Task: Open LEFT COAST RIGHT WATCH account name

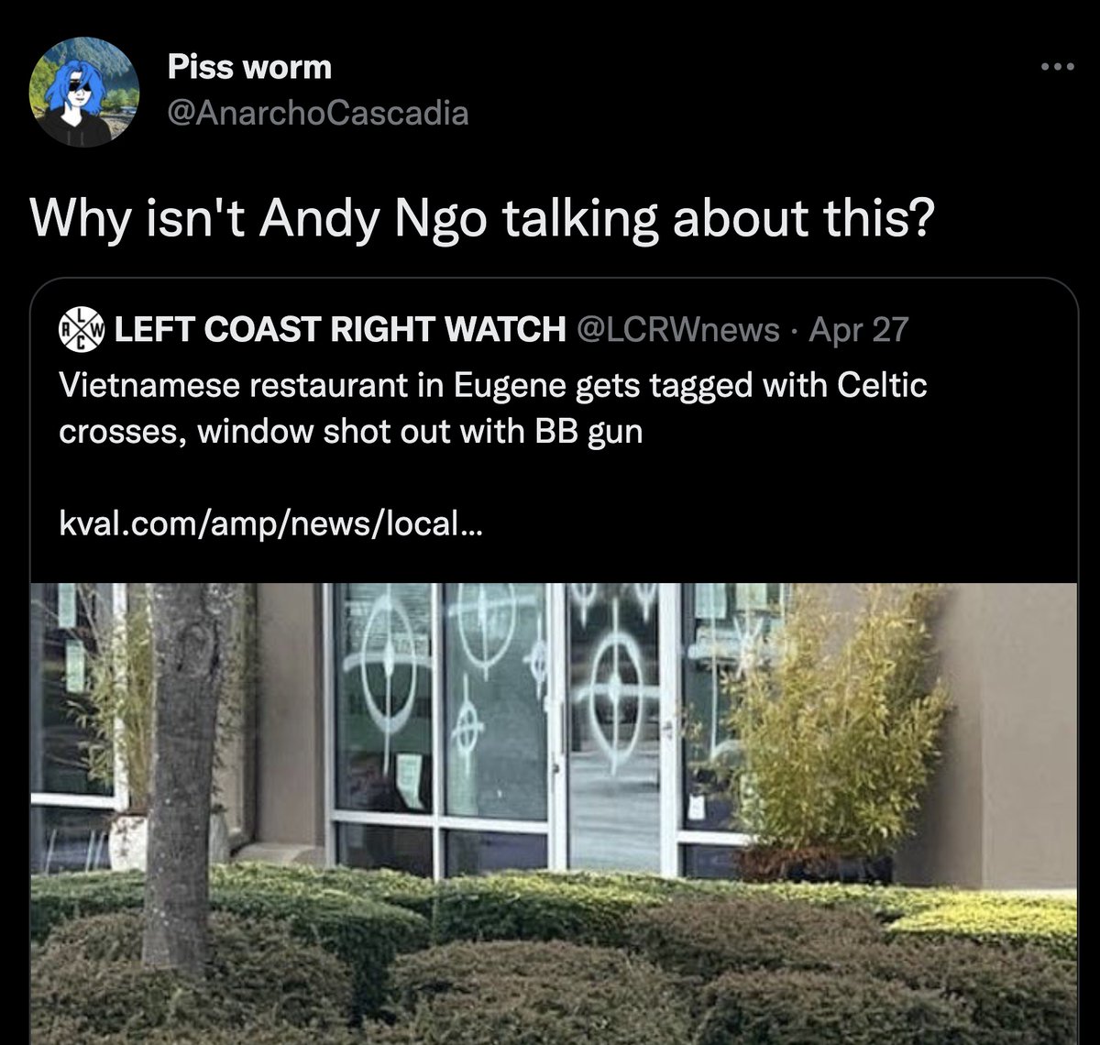Action: pyautogui.click(x=340, y=328)
